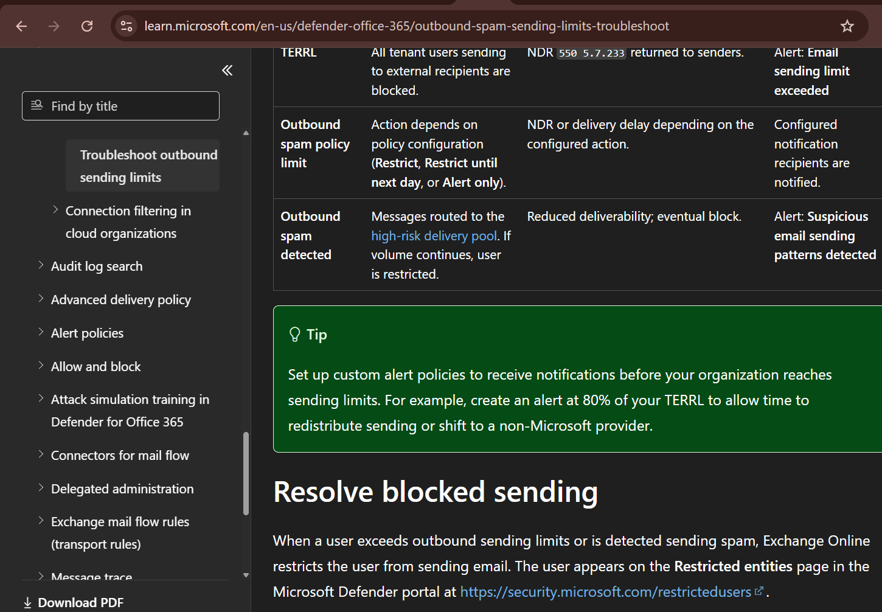The width and height of the screenshot is (882, 612).
Task: Click the Resolve blocked sending heading
Action: tap(436, 492)
